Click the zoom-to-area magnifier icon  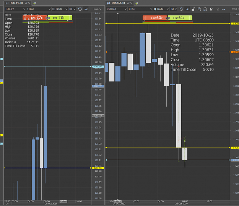[x=205, y=9]
